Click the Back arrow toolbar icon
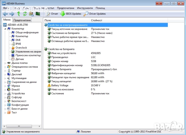This screenshot has height=135, width=186. click(5, 14)
